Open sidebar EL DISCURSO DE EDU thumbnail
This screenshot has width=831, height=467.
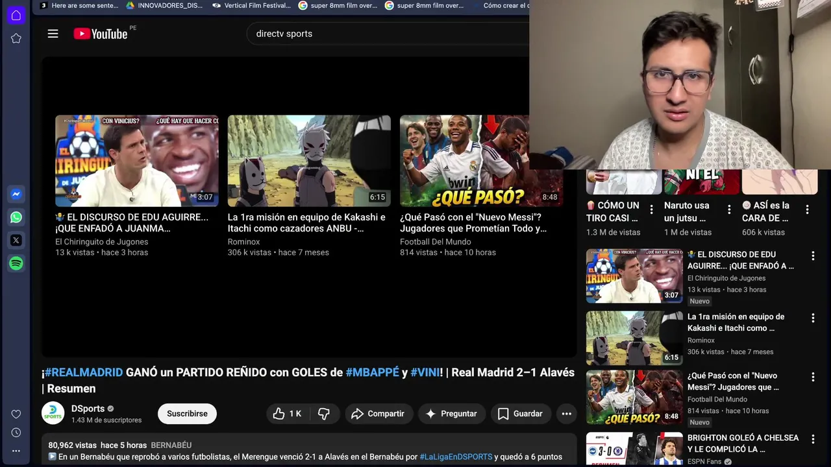[x=634, y=276]
